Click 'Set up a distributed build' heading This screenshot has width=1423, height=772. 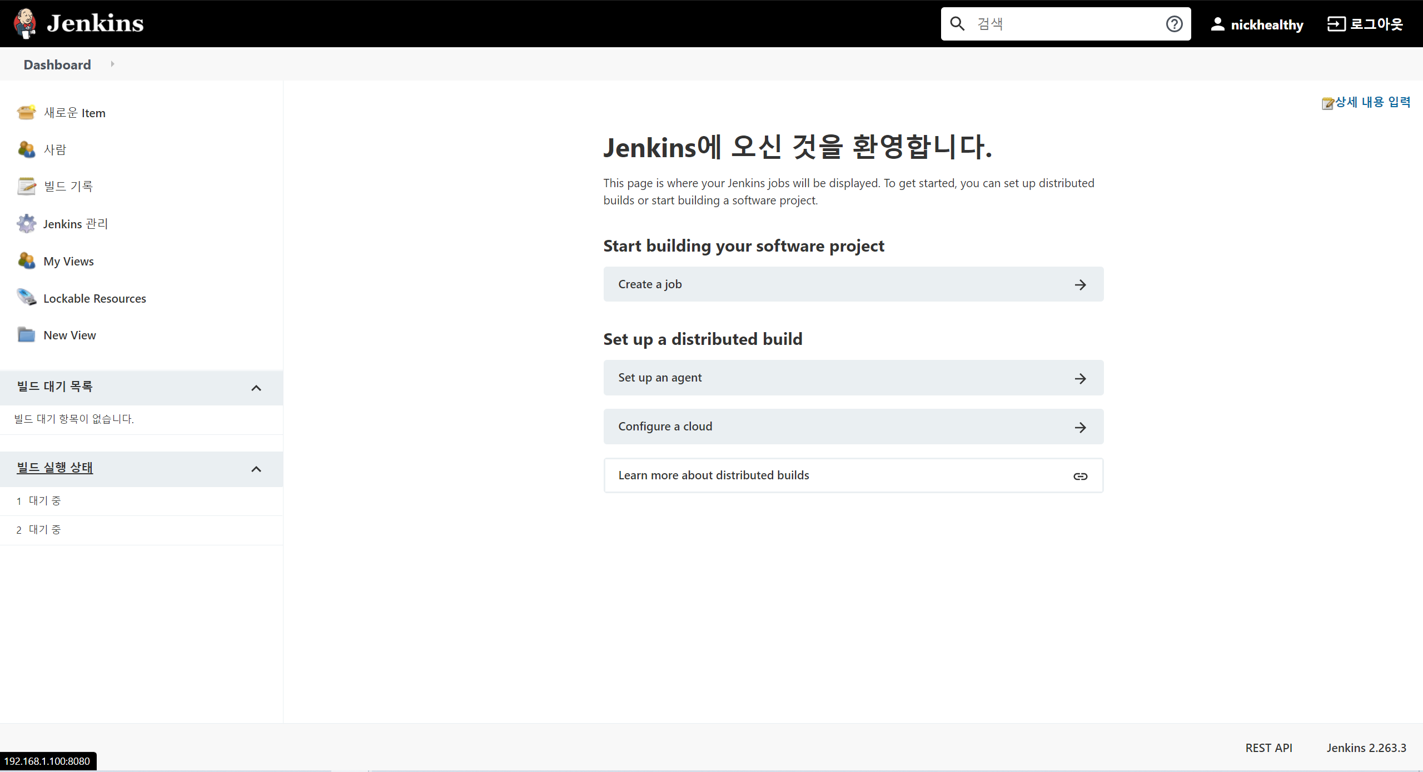click(703, 339)
